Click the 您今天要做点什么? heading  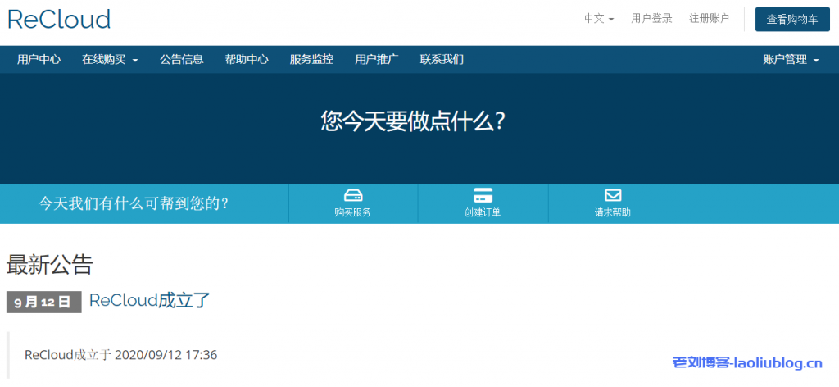tap(414, 122)
